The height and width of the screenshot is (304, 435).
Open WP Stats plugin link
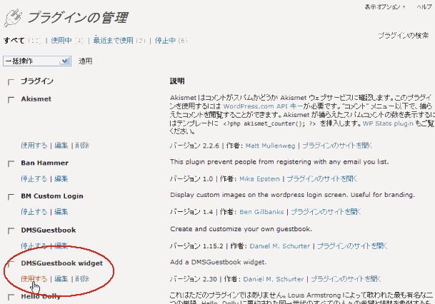(x=388, y=123)
